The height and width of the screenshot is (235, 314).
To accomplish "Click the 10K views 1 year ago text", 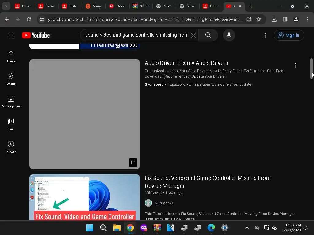I will point(164,193).
